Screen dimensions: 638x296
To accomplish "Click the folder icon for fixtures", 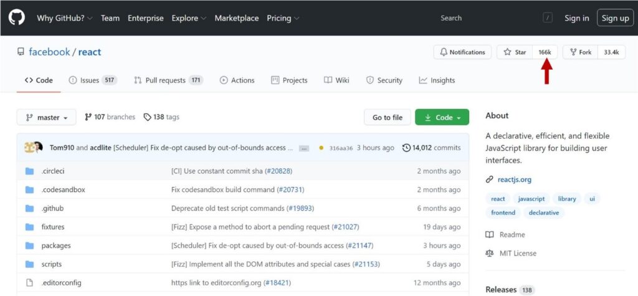I will 29,227.
